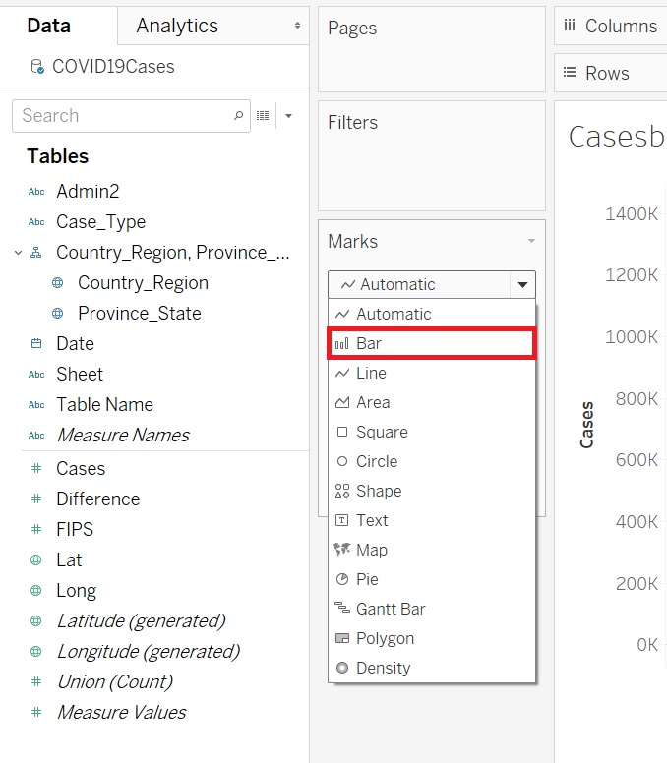Click globe icon beside Country_Region
Image resolution: width=667 pixels, height=763 pixels.
[57, 283]
